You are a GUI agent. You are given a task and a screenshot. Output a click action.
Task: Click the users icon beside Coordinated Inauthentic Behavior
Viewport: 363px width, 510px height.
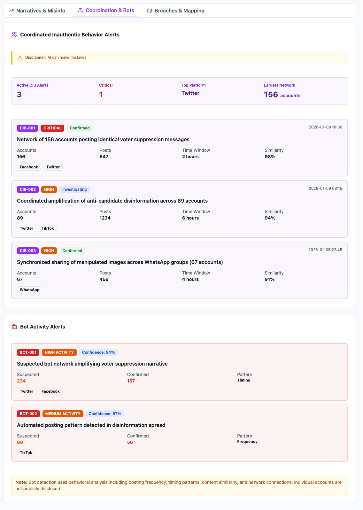tap(14, 35)
